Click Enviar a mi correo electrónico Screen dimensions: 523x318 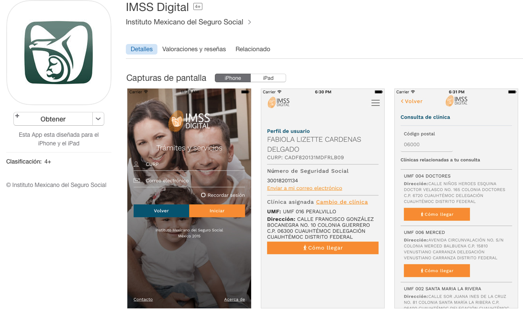(x=305, y=188)
